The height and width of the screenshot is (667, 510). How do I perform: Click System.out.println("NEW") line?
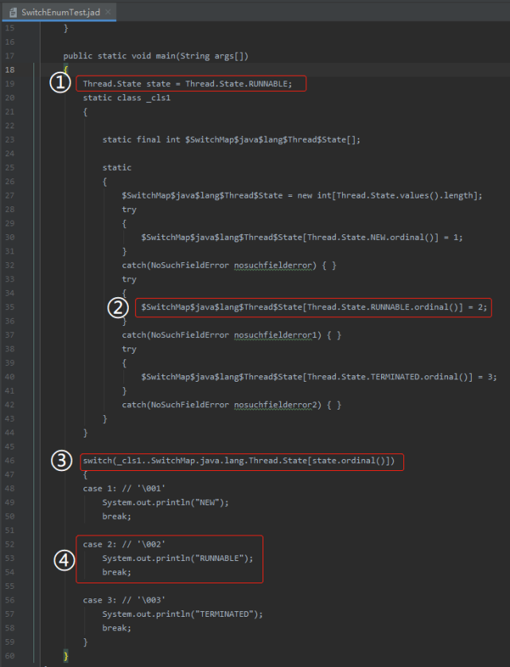click(165, 502)
